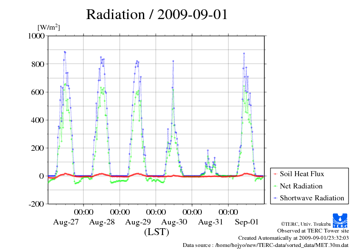Click the green Net Radiation legend marker
357x252 pixels.
[275, 186]
